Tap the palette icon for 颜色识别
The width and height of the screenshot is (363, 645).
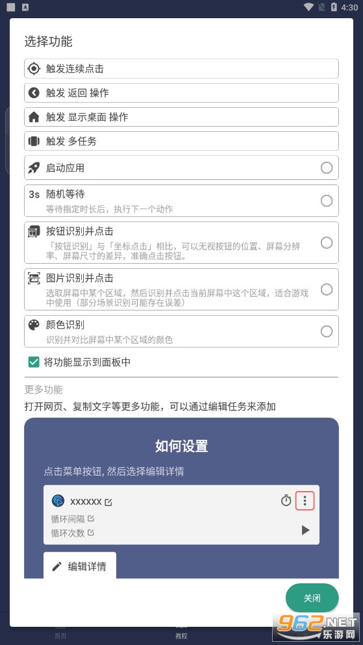34,325
